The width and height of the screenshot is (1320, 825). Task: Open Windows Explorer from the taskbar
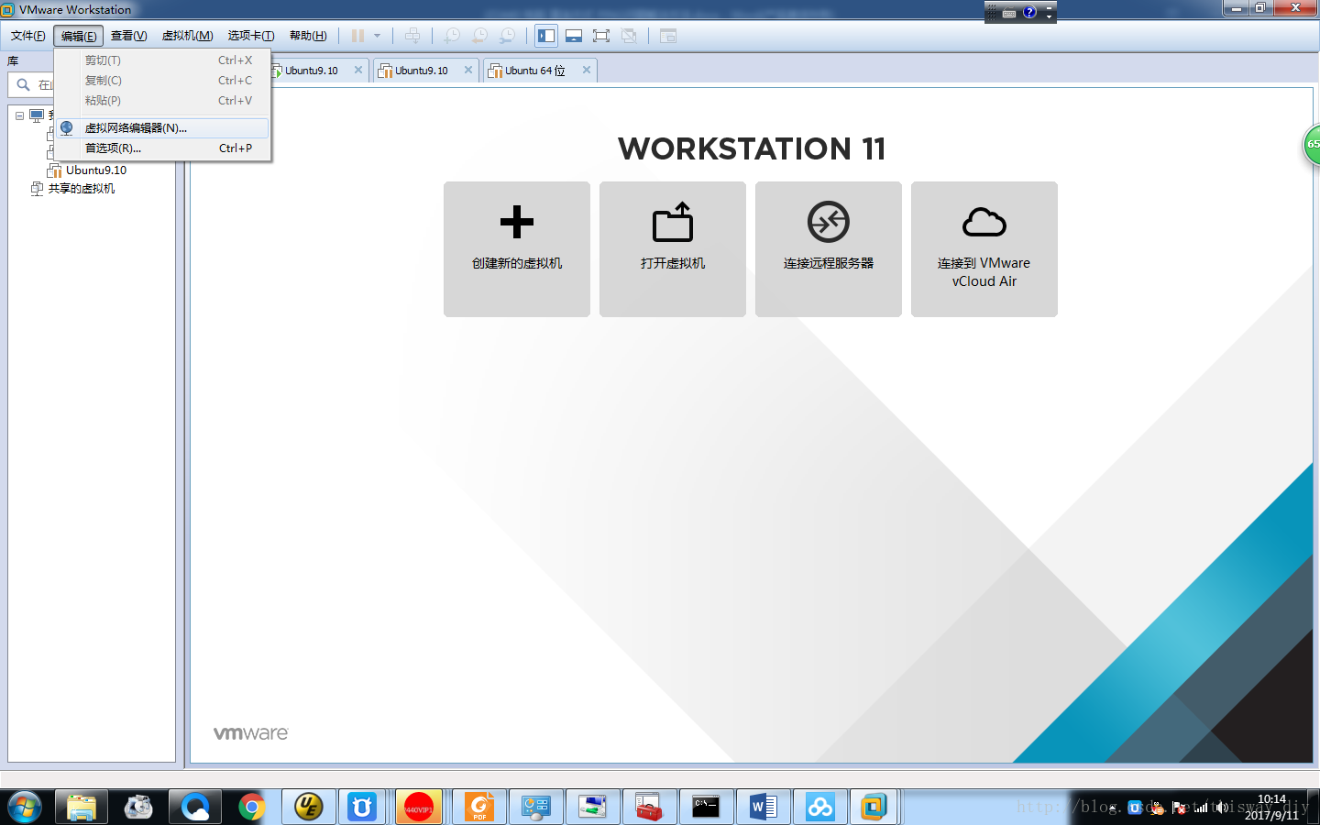coord(82,807)
